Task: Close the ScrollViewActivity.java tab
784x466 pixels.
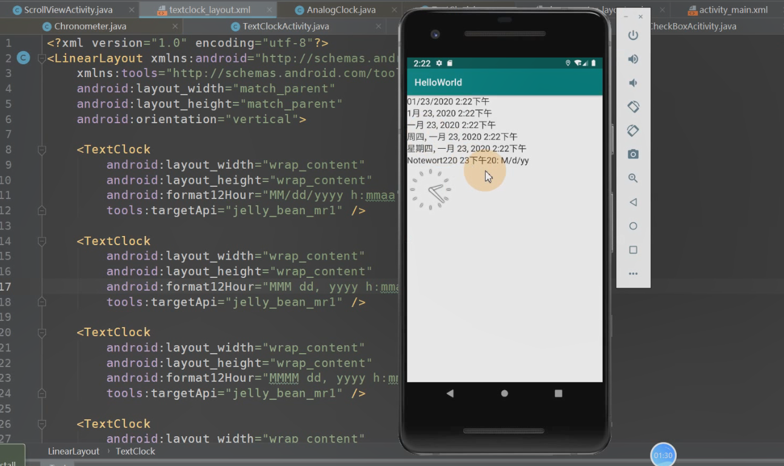Action: [x=132, y=10]
